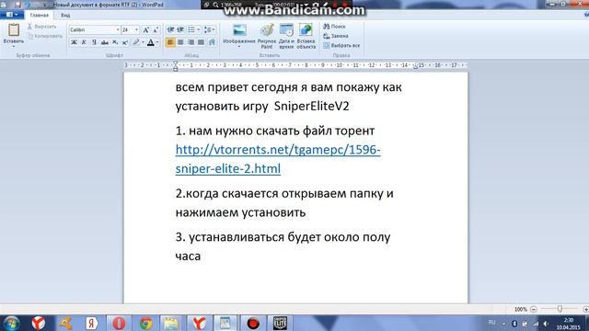This screenshot has height=331, width=589.
Task: Click the Paste (Вставить) clipboard icon
Action: pyautogui.click(x=14, y=29)
